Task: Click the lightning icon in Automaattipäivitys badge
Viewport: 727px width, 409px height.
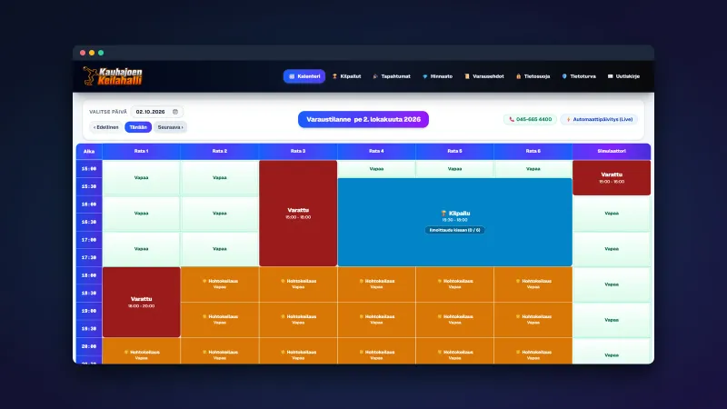Action: tap(569, 120)
